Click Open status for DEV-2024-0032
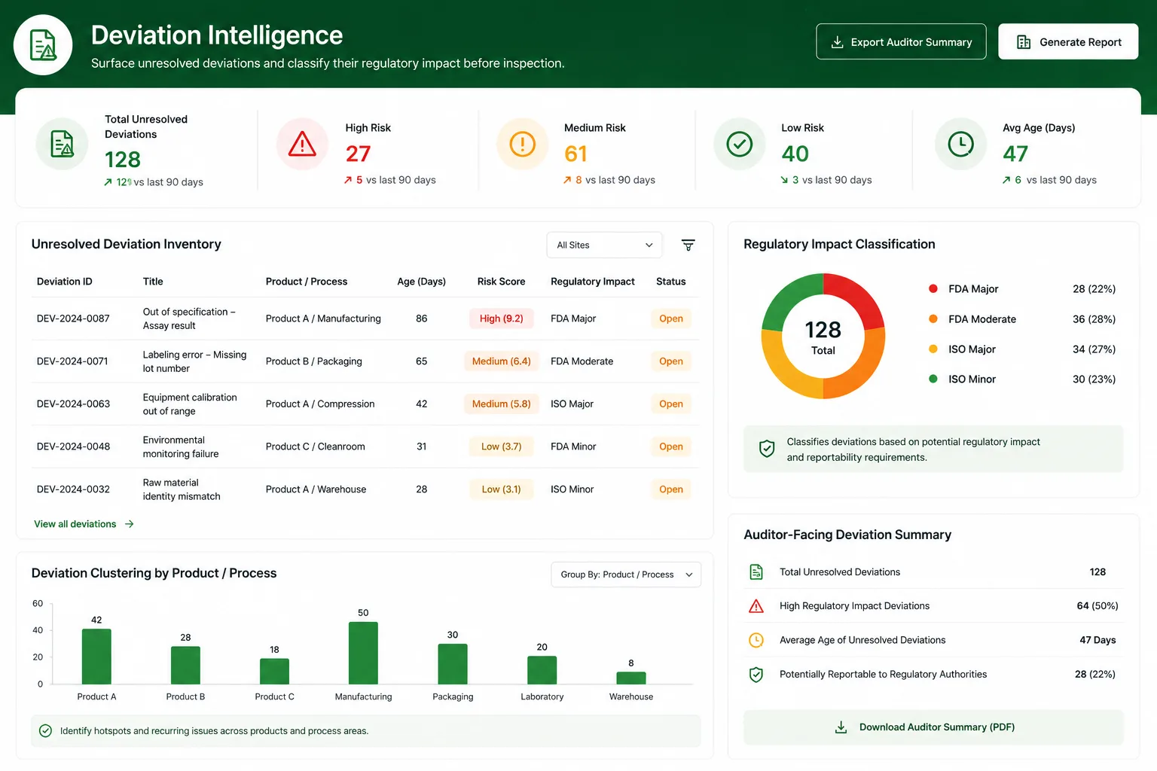 click(x=671, y=489)
